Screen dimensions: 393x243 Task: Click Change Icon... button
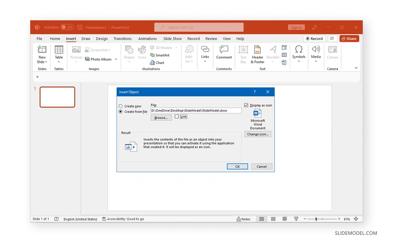coord(258,134)
